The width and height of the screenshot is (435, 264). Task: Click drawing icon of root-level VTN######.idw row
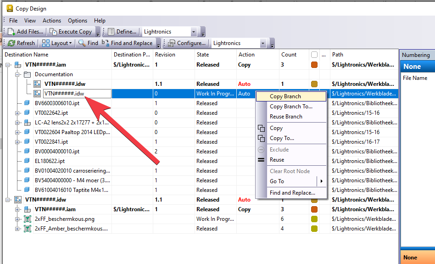18,200
